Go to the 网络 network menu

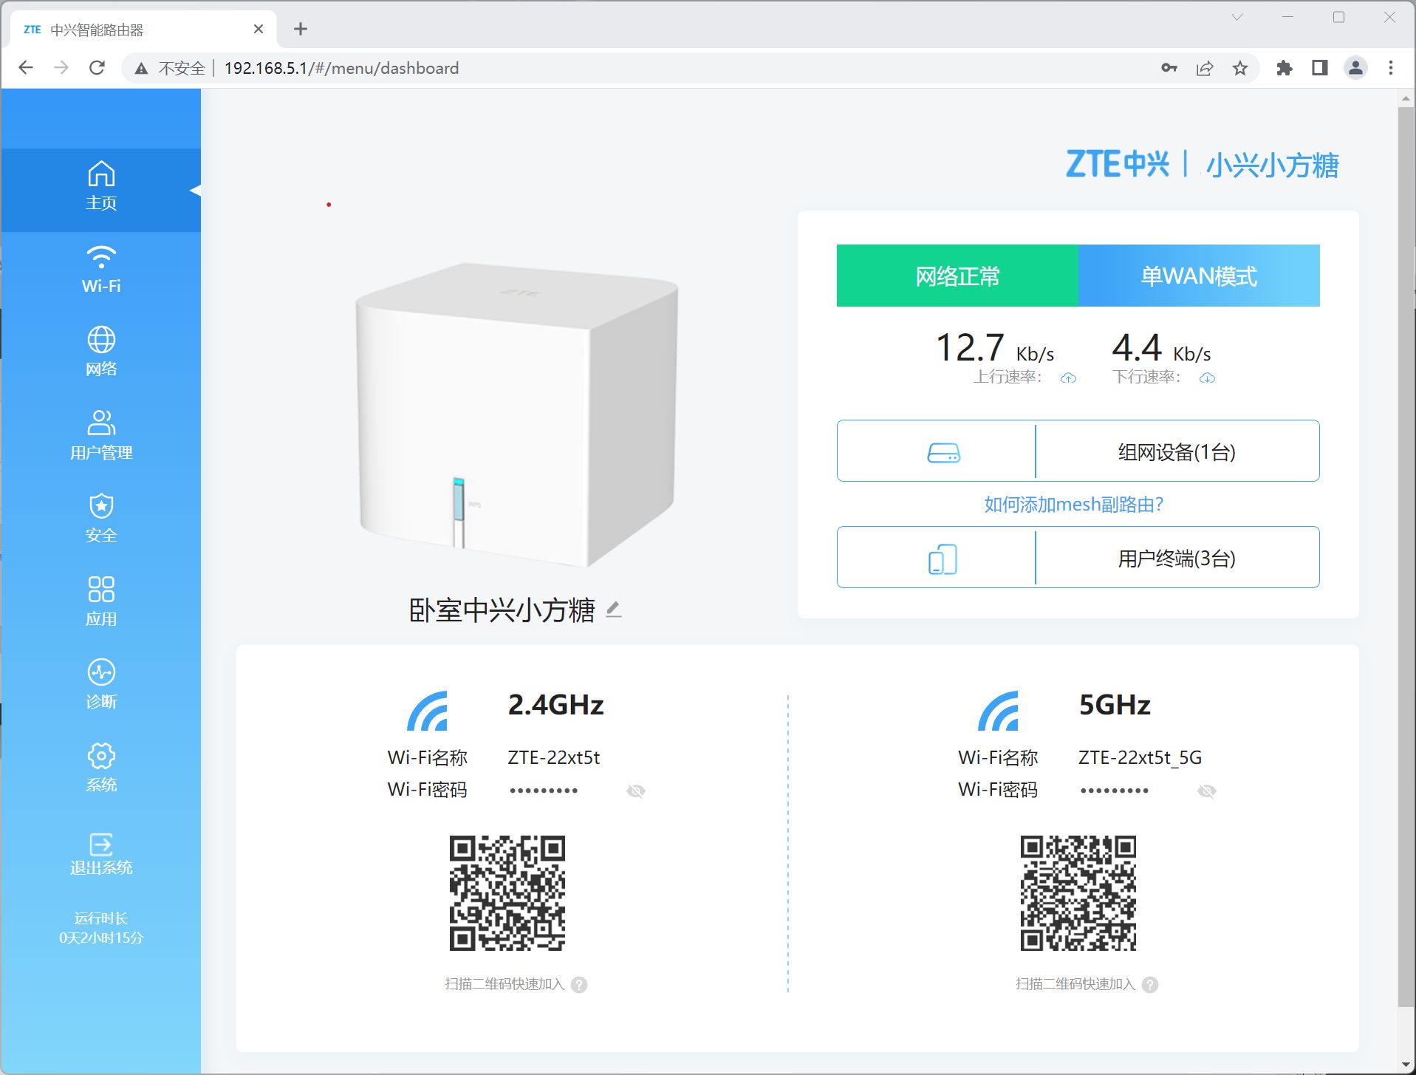101,352
